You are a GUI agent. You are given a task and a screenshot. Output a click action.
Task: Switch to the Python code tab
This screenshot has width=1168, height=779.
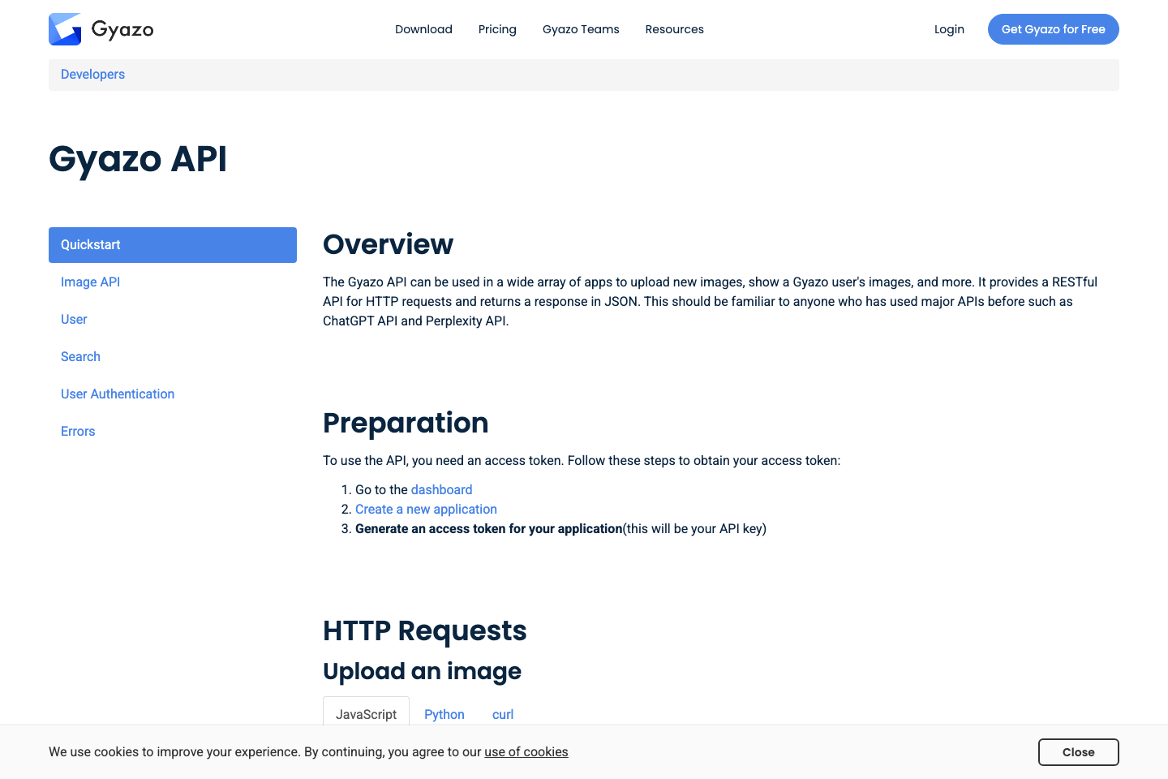click(x=444, y=714)
